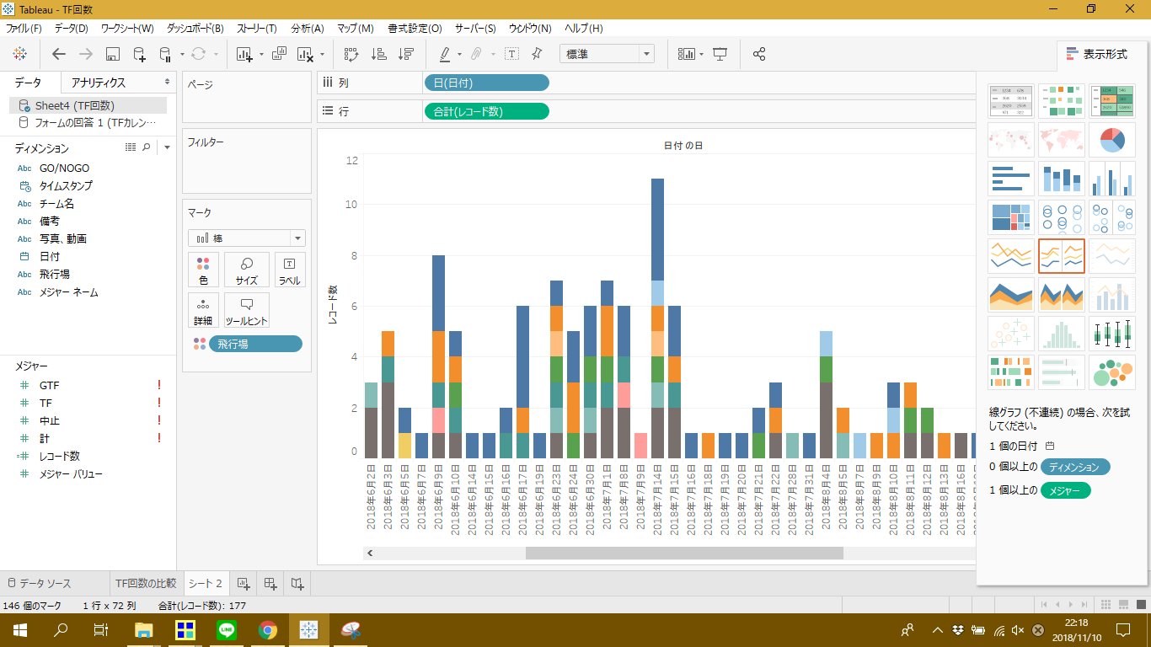Viewport: 1151px width, 647px height.
Task: Select the チーム名 dimension field
Action: [x=57, y=204]
